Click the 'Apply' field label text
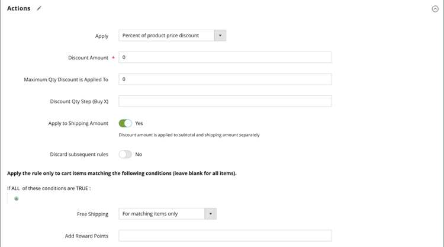This screenshot has height=247, width=444. coord(102,36)
